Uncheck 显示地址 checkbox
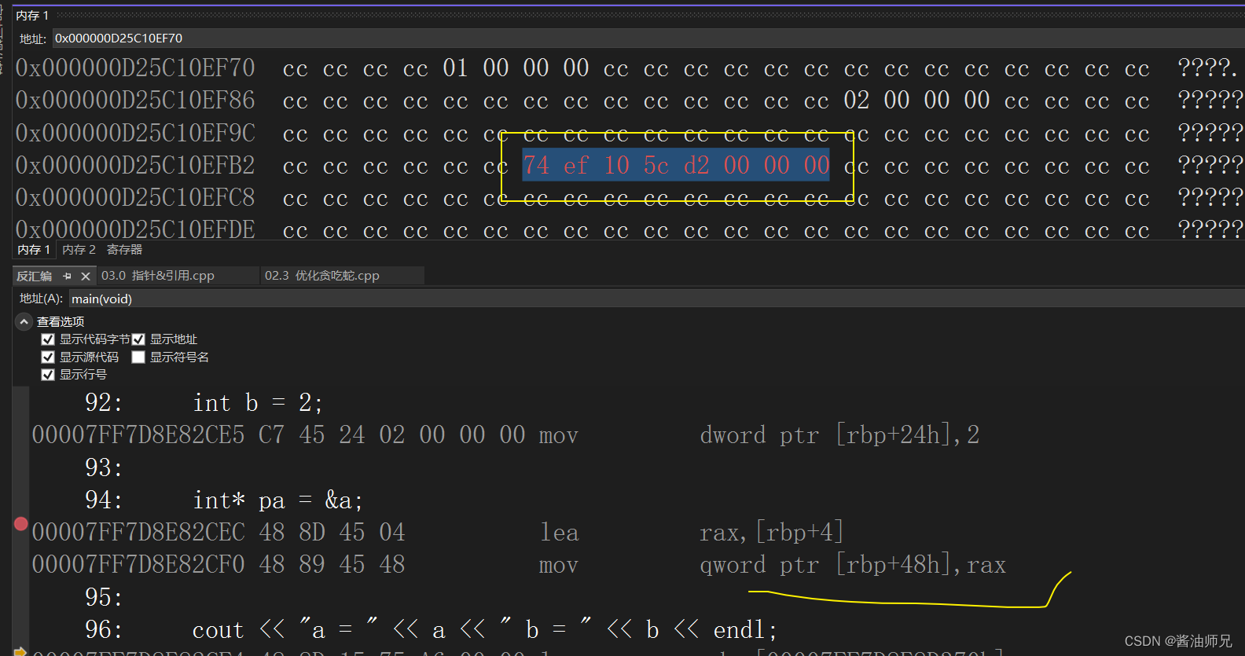 coord(138,339)
